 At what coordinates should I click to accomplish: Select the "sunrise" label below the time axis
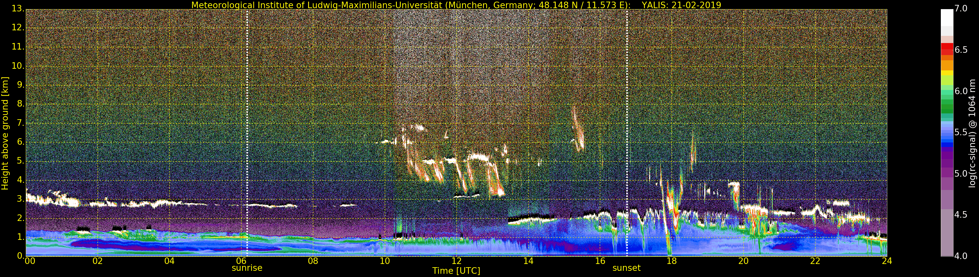[247, 268]
